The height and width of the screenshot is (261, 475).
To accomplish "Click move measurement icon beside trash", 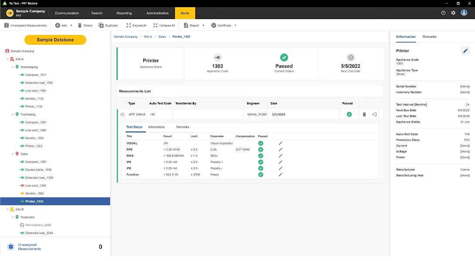I will (x=374, y=114).
